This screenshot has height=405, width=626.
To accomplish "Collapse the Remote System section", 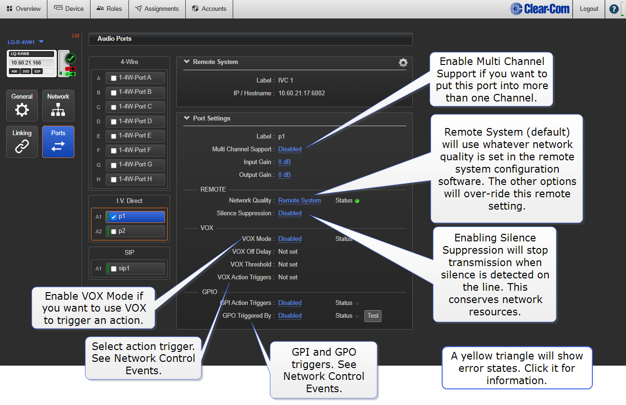I will [187, 62].
